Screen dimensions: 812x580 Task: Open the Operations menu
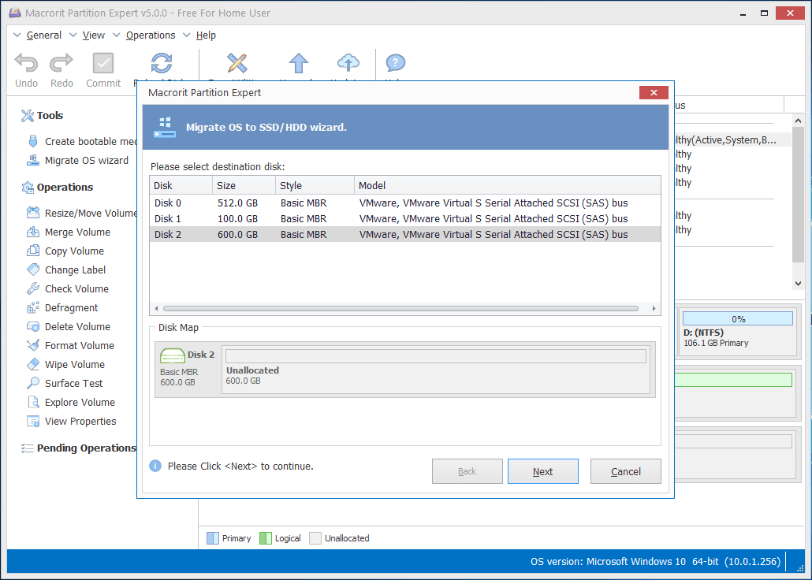coord(151,35)
